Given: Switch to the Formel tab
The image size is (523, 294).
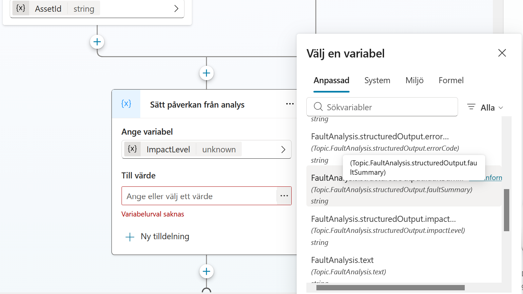Looking at the screenshot, I should tap(451, 81).
